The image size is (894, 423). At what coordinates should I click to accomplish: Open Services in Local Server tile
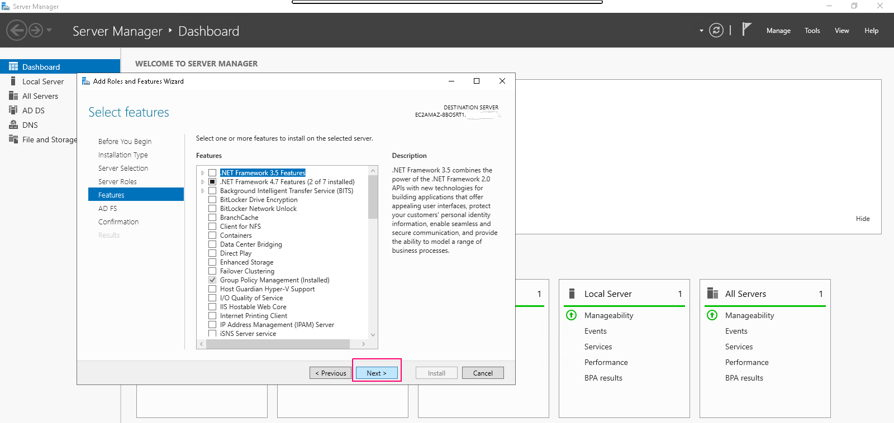[x=598, y=347]
